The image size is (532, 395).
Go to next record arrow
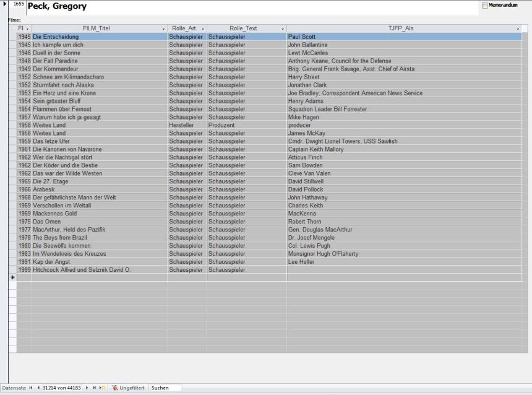click(87, 388)
